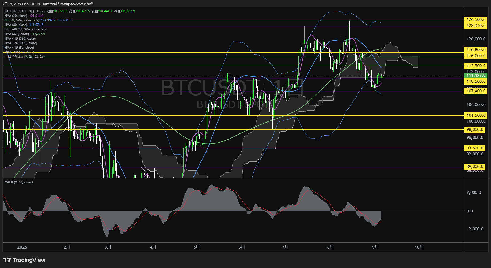
Task: Select the HMA (80, close) indicator legend
Action: [x=16, y=25]
